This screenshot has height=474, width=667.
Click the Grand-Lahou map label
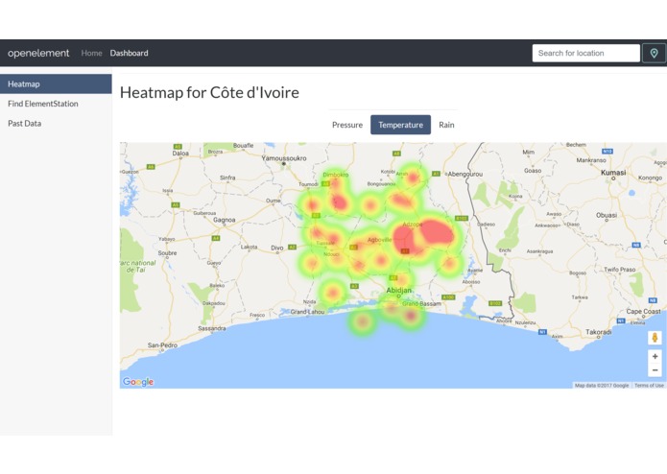307,312
